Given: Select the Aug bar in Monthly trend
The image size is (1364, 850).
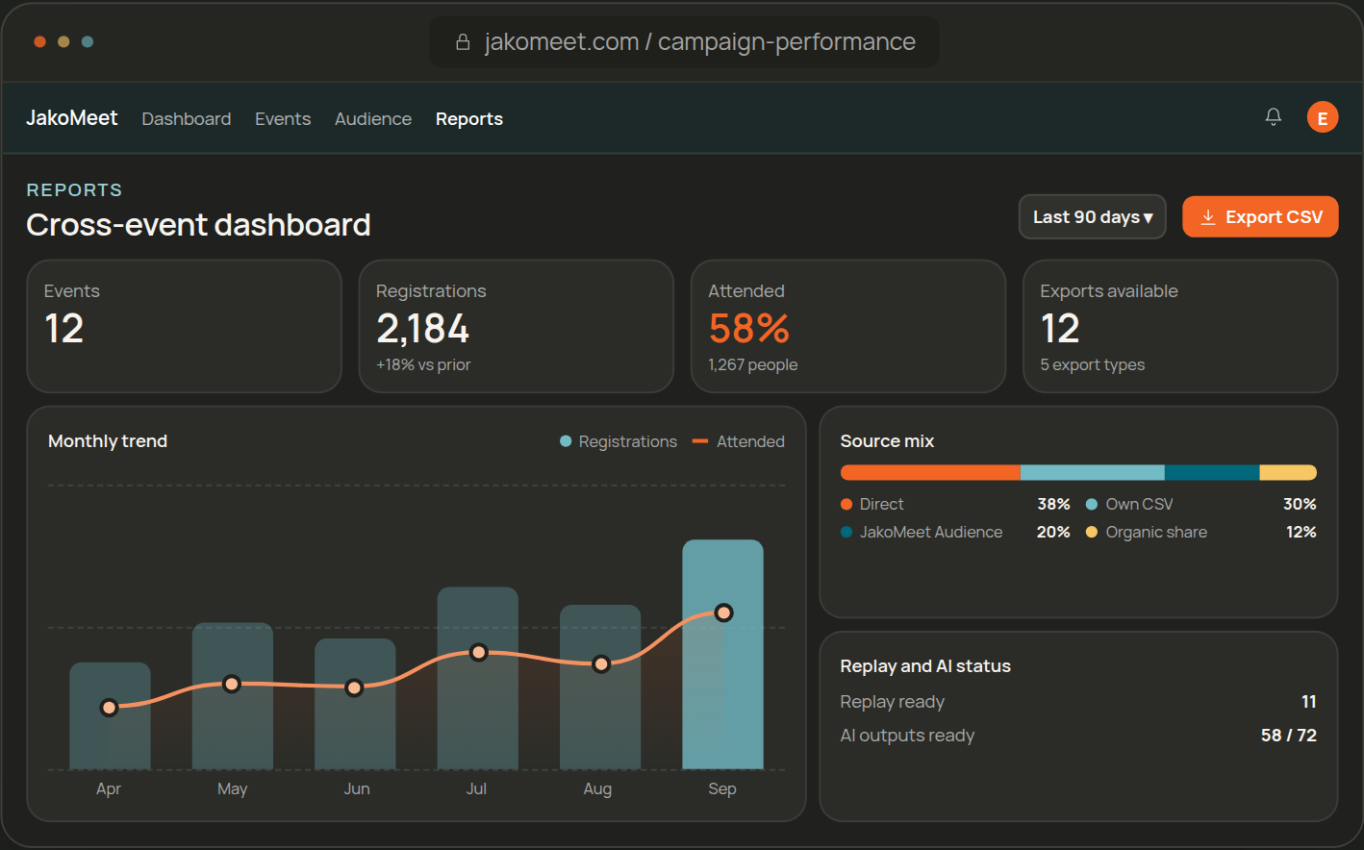Looking at the screenshot, I should coord(600,687).
